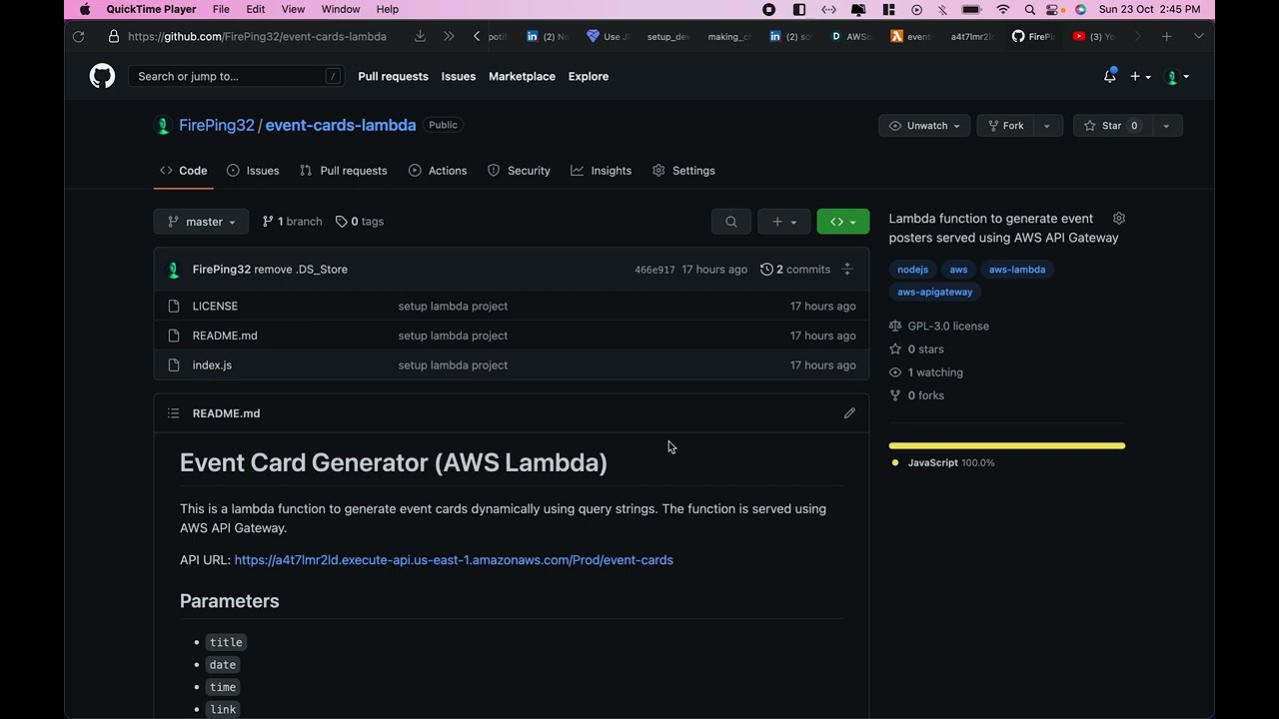This screenshot has height=719, width=1279.
Task: Click the file icon beside index.js
Action: coord(174,365)
